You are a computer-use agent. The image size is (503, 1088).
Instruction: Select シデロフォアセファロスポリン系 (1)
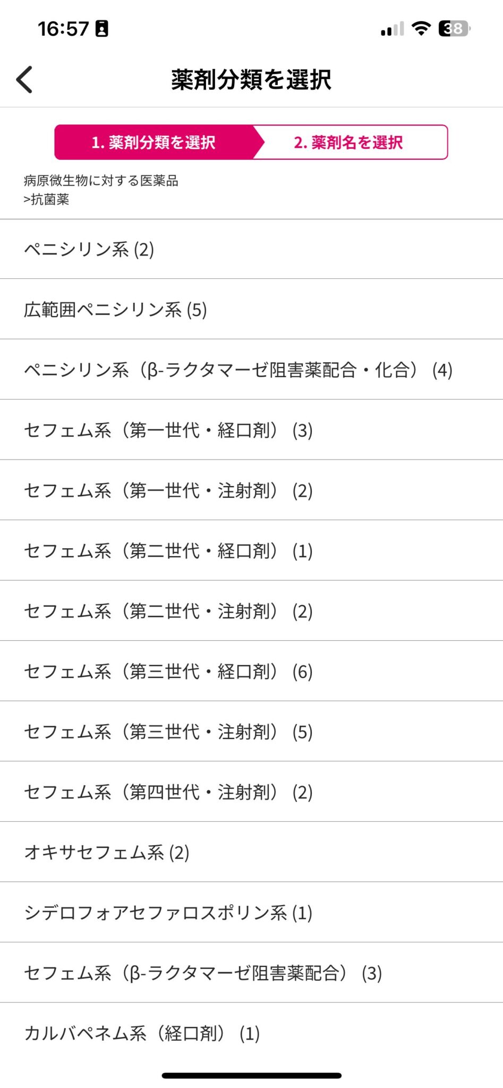[x=168, y=913]
